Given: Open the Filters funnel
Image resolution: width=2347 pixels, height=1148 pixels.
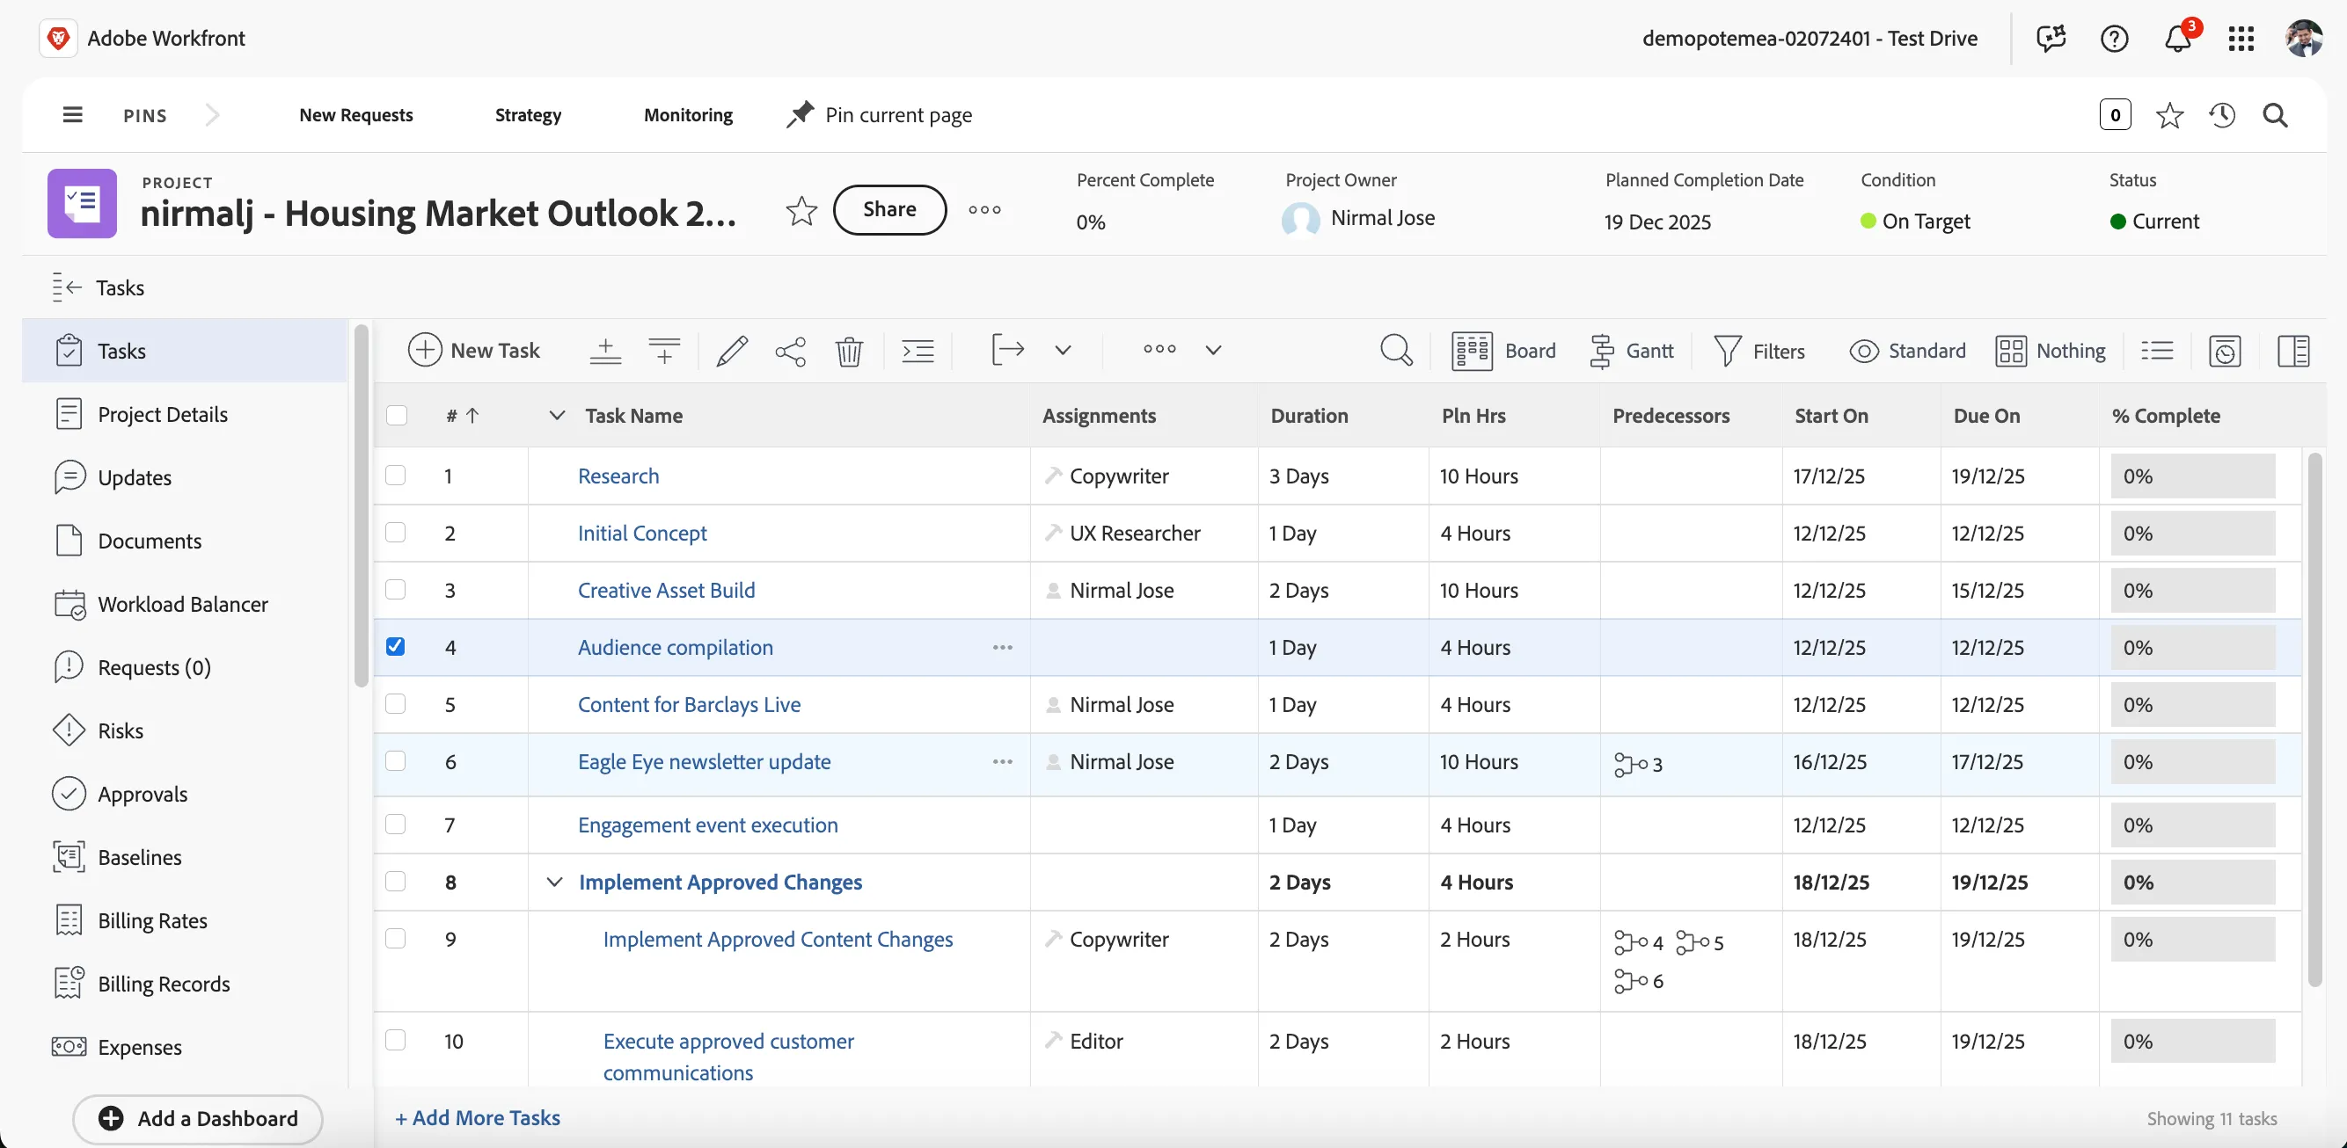Looking at the screenshot, I should pos(1759,351).
